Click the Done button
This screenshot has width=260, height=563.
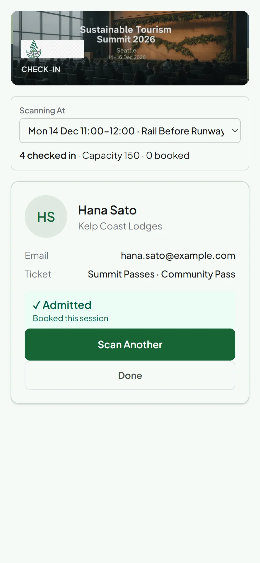[x=130, y=376]
